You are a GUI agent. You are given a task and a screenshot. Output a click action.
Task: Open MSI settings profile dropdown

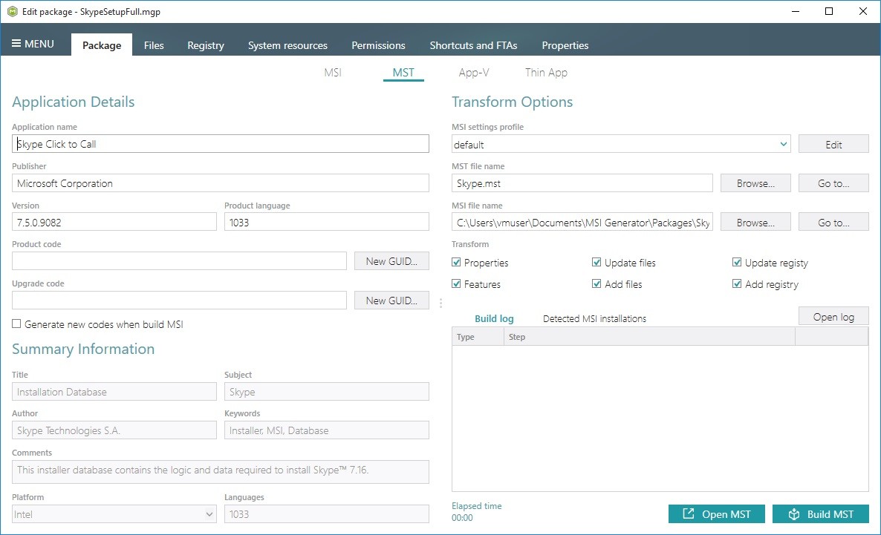click(621, 144)
